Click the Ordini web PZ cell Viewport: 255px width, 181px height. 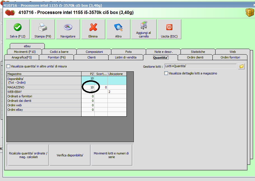pyautogui.click(x=88, y=105)
